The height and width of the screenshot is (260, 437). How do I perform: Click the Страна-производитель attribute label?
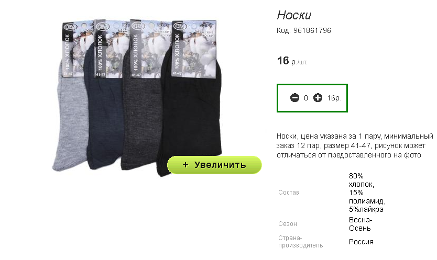[x=300, y=242]
